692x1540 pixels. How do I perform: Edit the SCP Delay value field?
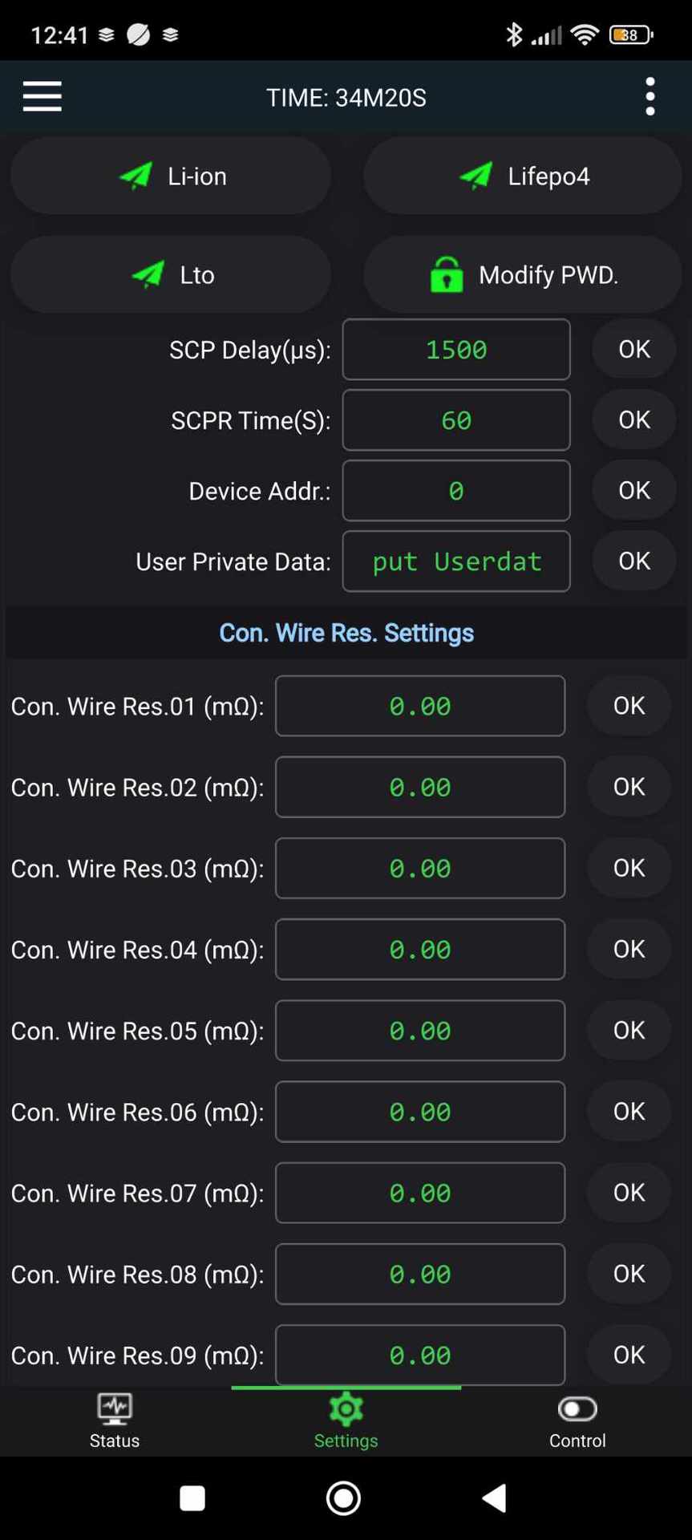(x=456, y=350)
